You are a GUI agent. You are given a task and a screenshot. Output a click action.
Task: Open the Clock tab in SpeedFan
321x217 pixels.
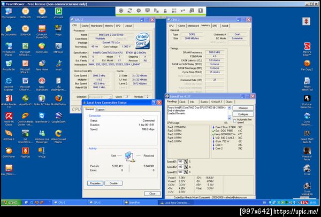point(182,102)
